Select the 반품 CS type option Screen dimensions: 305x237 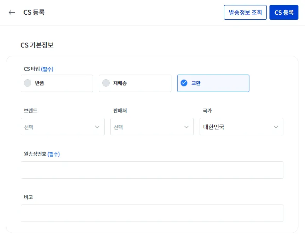pyautogui.click(x=57, y=83)
